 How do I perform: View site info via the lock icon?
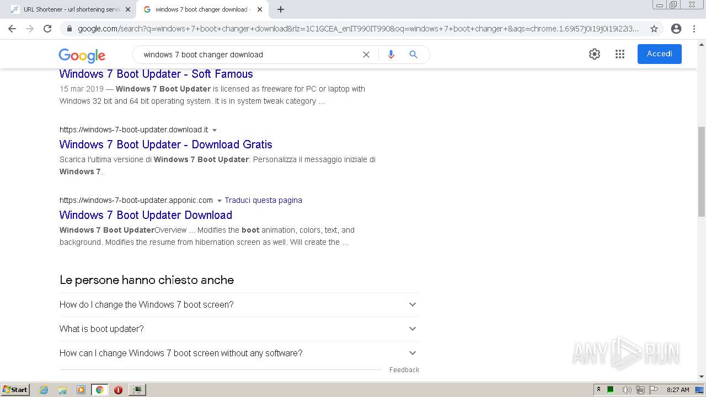pyautogui.click(x=69, y=29)
